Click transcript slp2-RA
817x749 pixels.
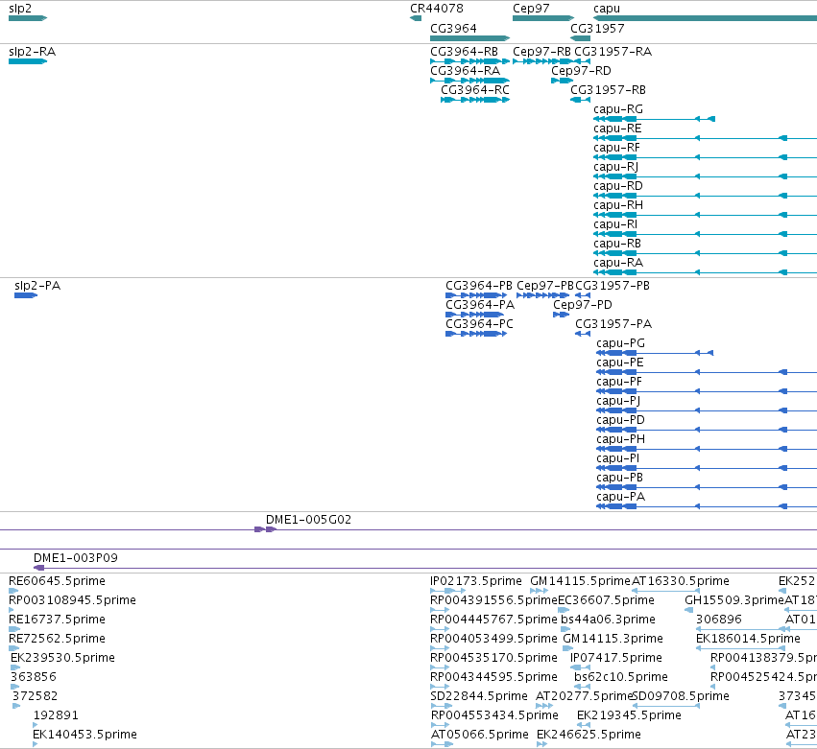pos(28,61)
